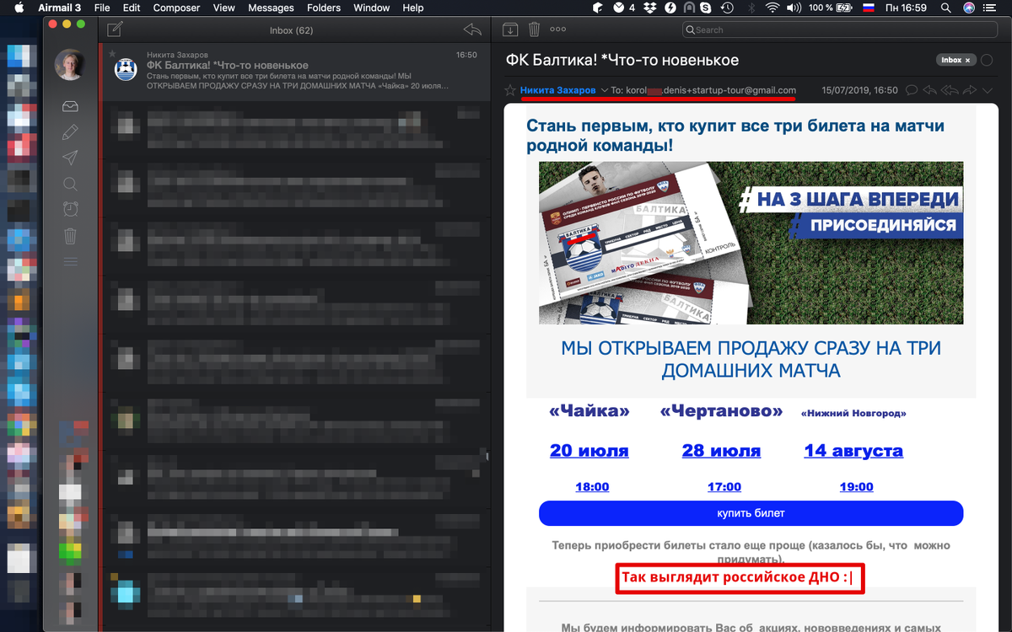Open more actions three-dots icon
The width and height of the screenshot is (1012, 632).
coord(557,29)
